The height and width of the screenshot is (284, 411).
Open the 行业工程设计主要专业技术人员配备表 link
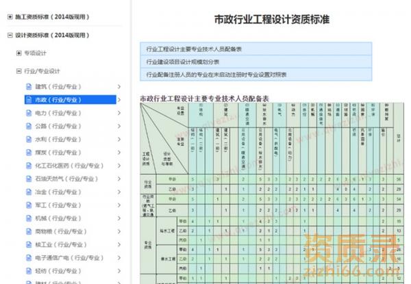(x=199, y=49)
